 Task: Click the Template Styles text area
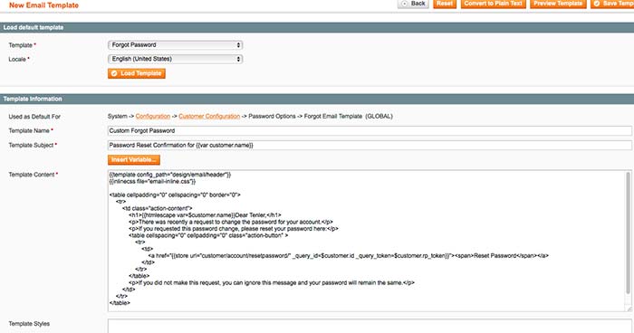point(370,326)
